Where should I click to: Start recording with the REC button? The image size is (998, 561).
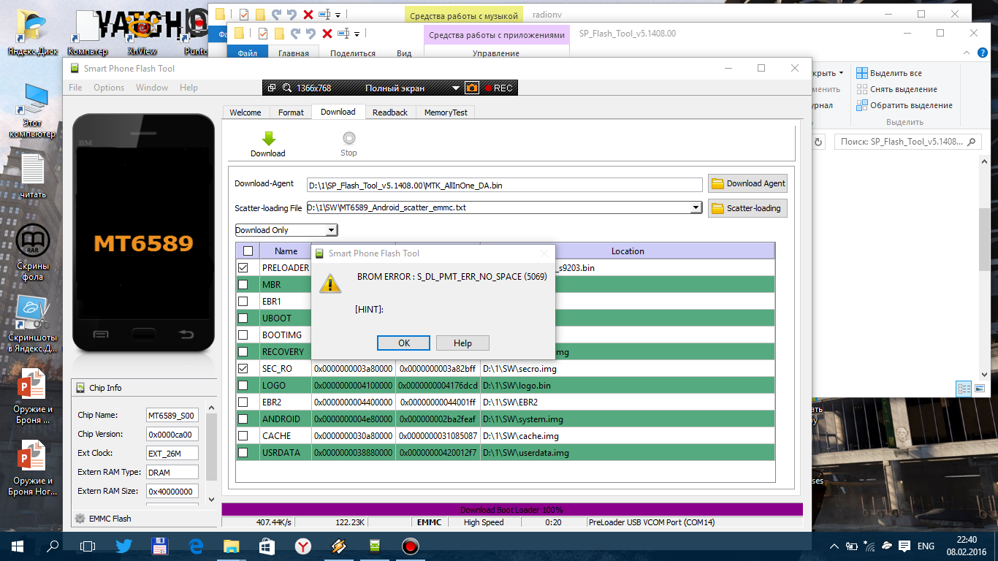[499, 88]
